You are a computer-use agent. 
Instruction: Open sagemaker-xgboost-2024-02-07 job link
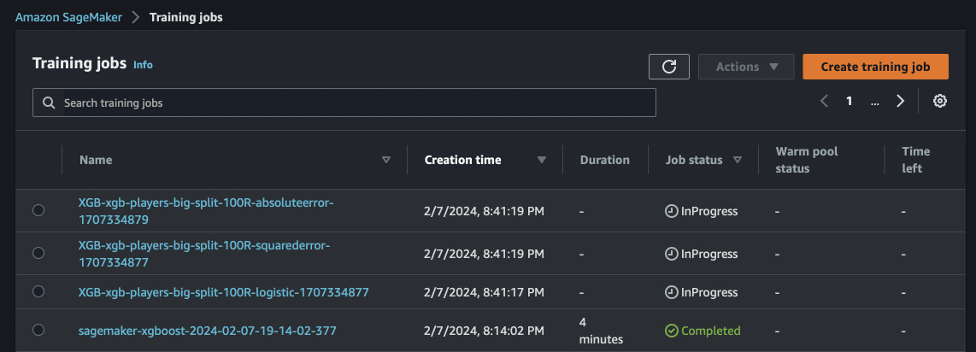197,330
